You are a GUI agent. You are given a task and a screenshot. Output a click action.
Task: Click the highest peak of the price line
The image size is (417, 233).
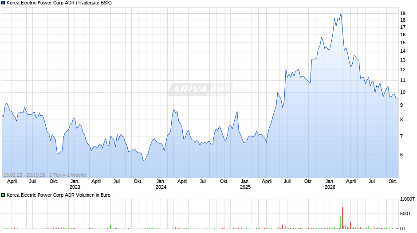[x=341, y=13]
